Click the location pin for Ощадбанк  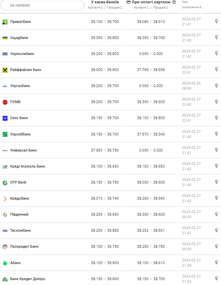216,37
